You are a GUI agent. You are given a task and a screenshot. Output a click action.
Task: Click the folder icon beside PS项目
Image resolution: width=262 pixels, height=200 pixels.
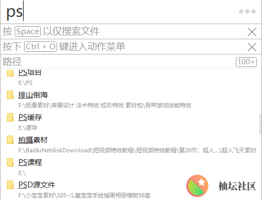pyautogui.click(x=10, y=73)
